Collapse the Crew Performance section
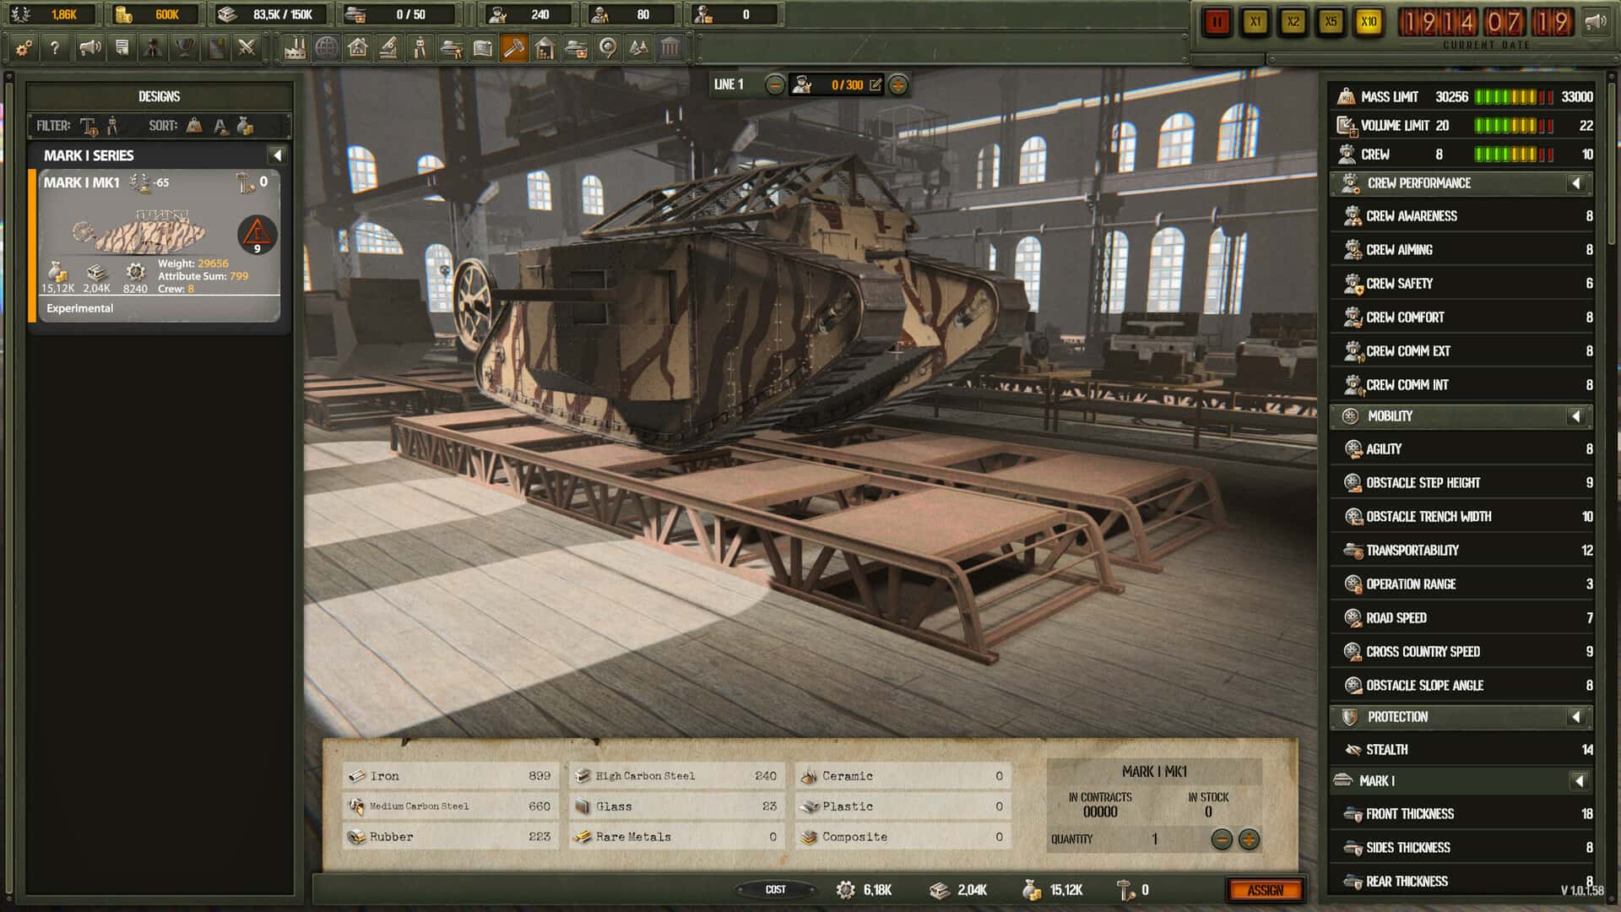 1575,183
